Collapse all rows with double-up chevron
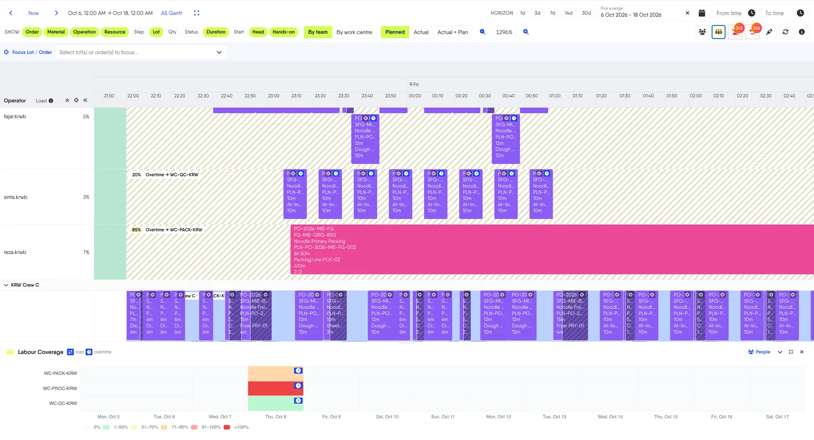The height and width of the screenshot is (440, 814). pos(67,100)
